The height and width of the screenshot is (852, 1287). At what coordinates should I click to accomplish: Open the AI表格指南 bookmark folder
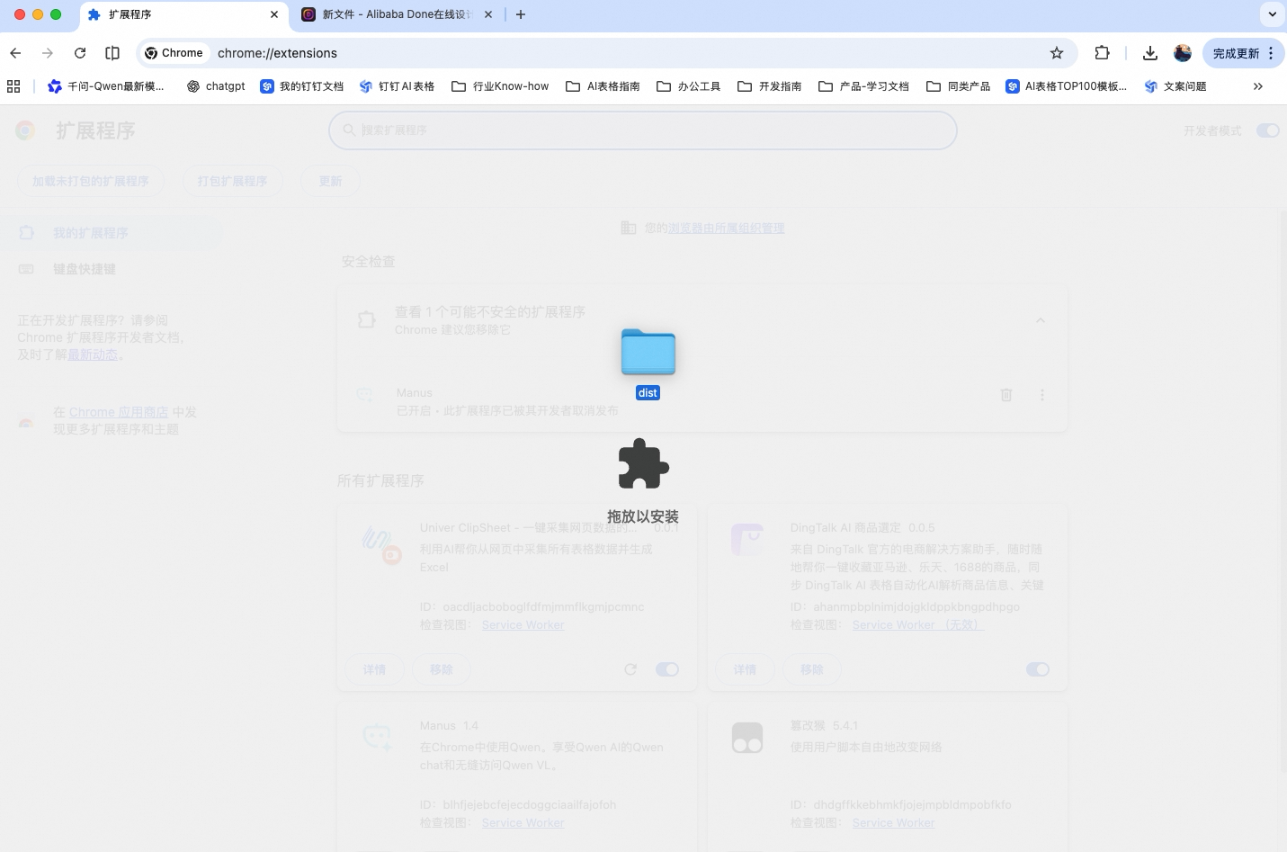point(603,86)
